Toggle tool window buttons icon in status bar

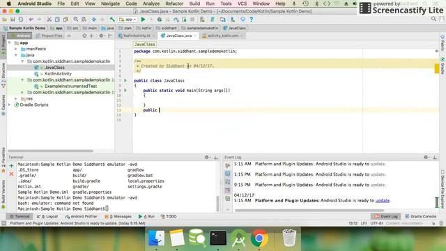[x=3, y=223]
